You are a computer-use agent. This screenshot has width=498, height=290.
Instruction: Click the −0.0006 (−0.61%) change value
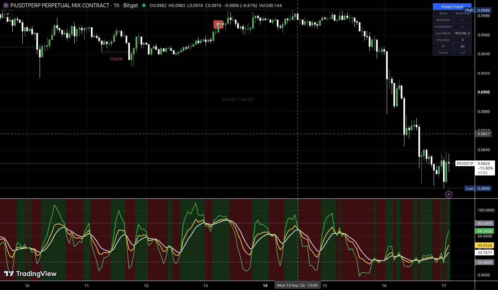point(240,6)
